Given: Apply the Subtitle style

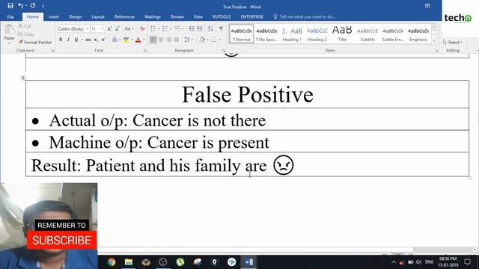Looking at the screenshot, I should click(367, 34).
